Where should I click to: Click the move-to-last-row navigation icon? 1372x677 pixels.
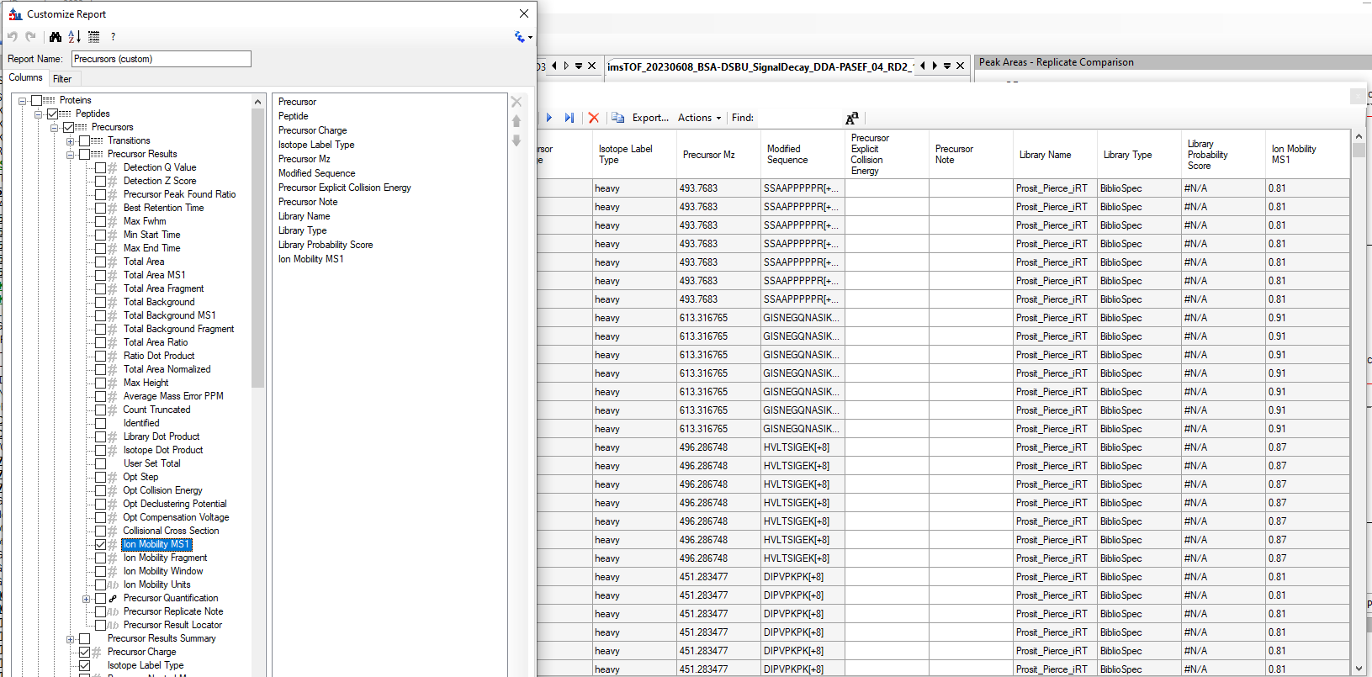pyautogui.click(x=569, y=118)
